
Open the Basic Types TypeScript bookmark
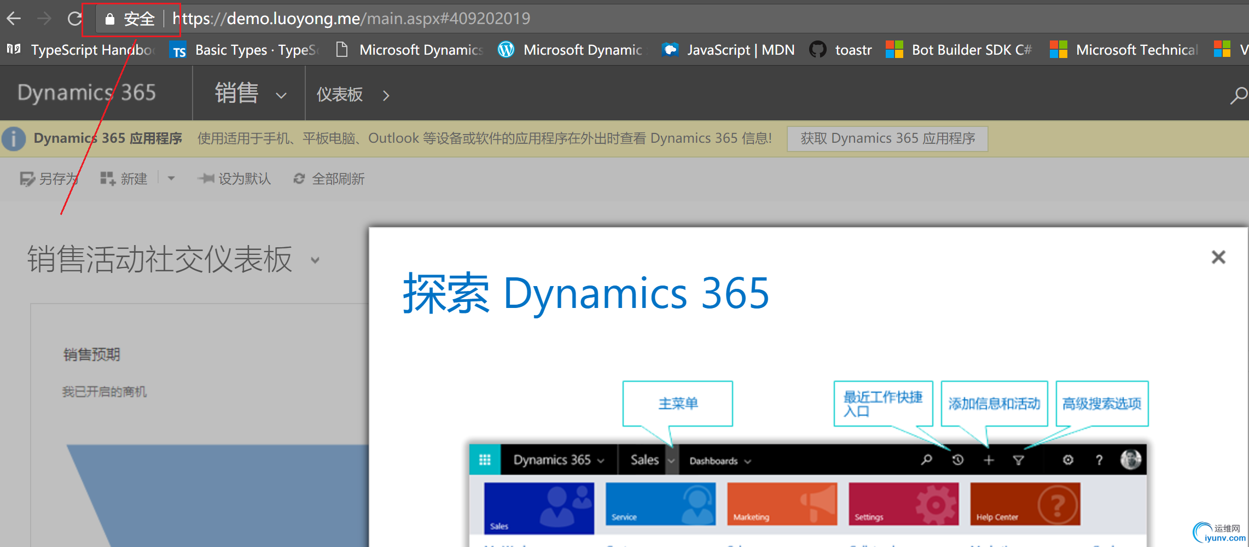pos(245,50)
